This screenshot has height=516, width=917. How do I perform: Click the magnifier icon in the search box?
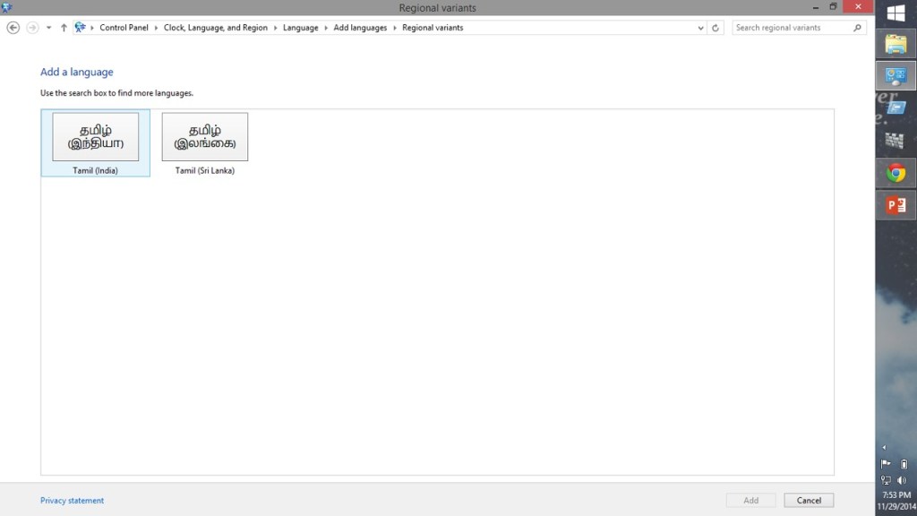pyautogui.click(x=857, y=28)
